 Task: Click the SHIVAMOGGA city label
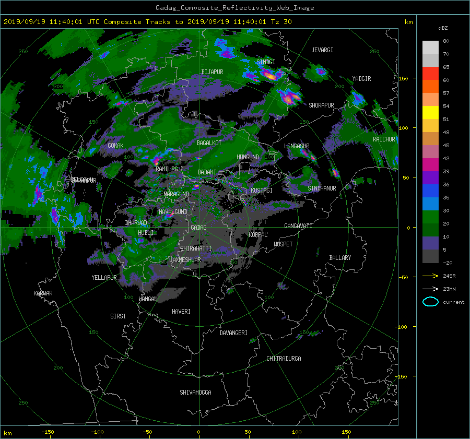pyautogui.click(x=195, y=393)
